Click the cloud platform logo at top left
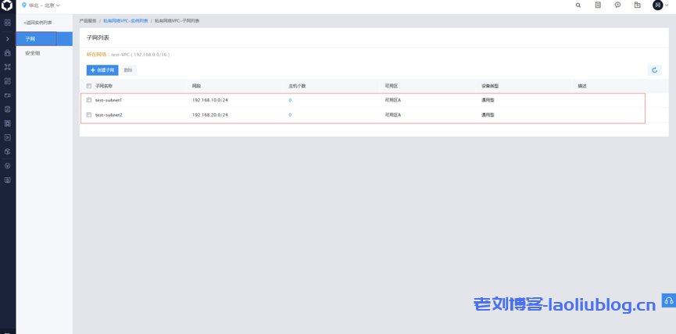Viewport: 676px width, 334px height. pyautogui.click(x=8, y=5)
